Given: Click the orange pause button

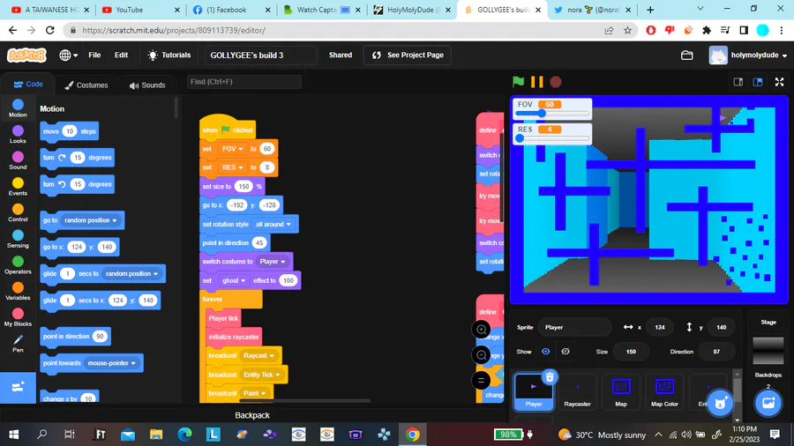Looking at the screenshot, I should (x=536, y=82).
